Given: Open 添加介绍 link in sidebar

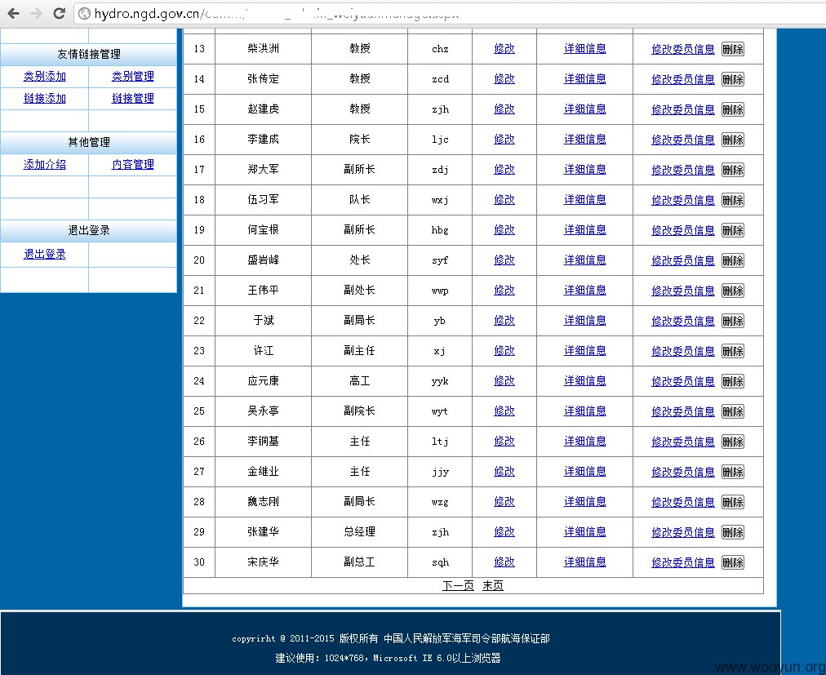Looking at the screenshot, I should pos(45,164).
